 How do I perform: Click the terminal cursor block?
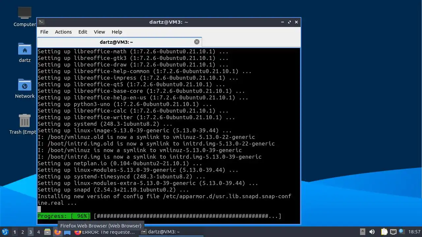39,209
